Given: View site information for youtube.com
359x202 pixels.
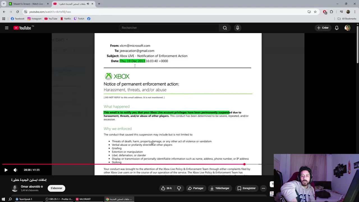Looking at the screenshot, I should [x=26, y=12].
